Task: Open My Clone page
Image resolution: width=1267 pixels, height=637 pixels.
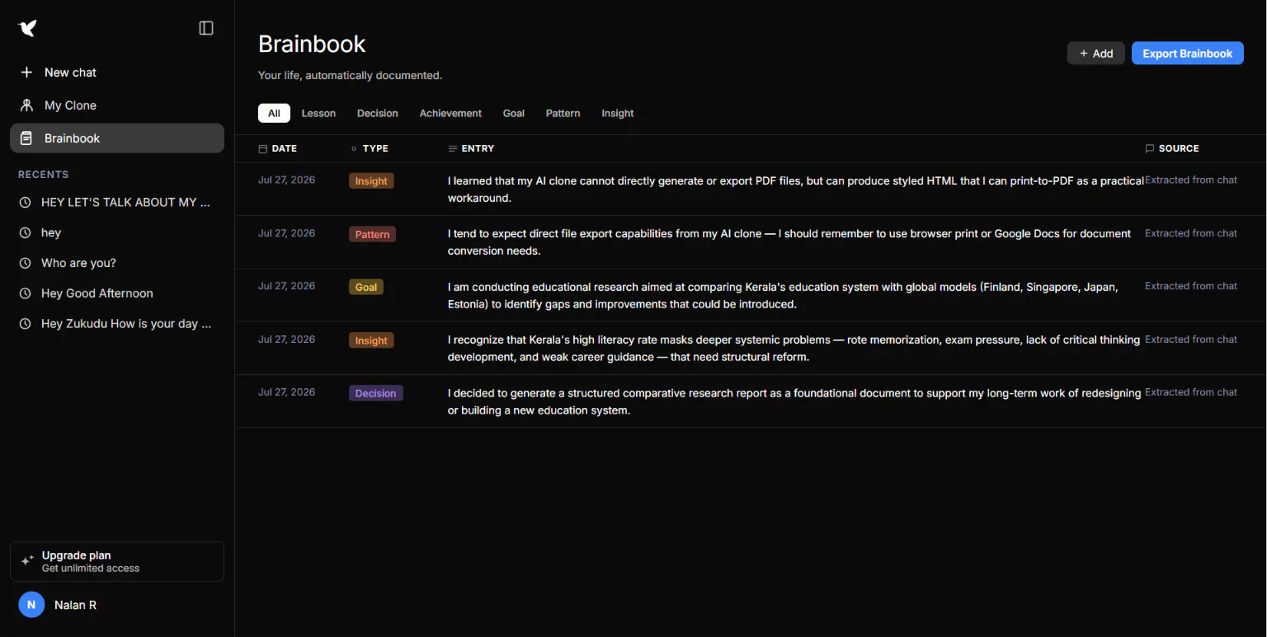Action: pyautogui.click(x=117, y=105)
